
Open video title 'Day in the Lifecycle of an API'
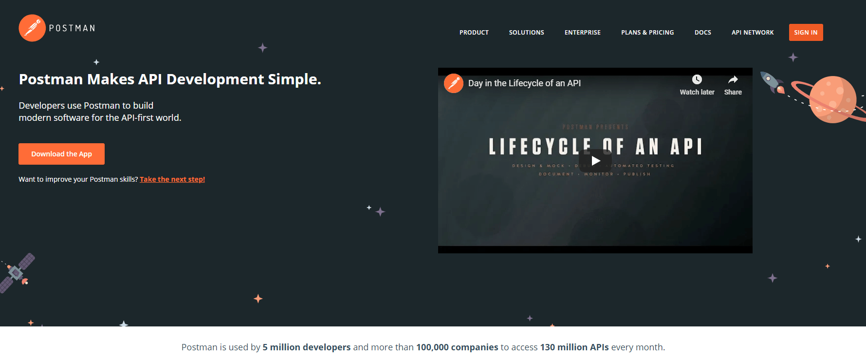click(524, 83)
